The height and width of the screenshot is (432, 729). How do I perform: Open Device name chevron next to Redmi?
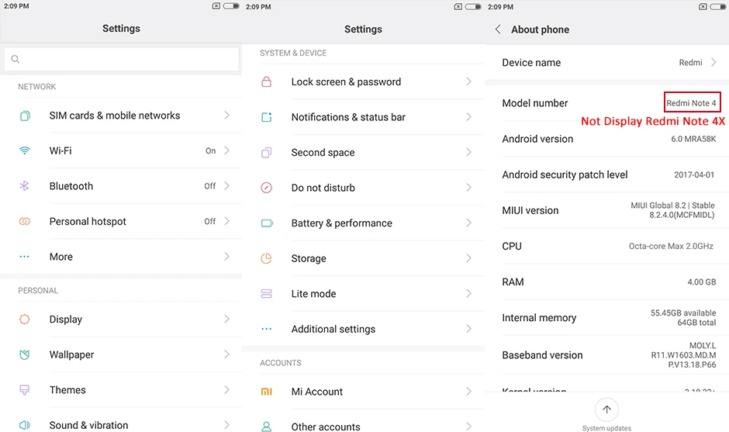tap(713, 62)
